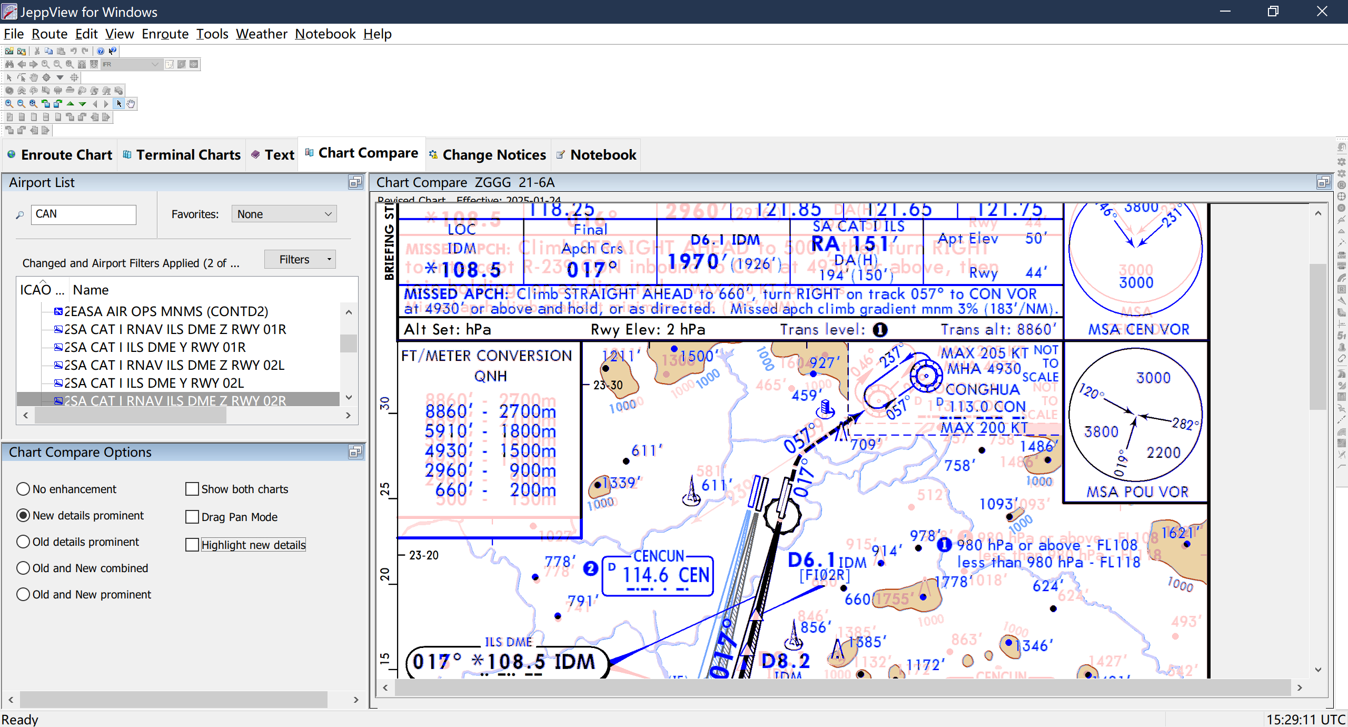Open the Help menu

click(377, 34)
